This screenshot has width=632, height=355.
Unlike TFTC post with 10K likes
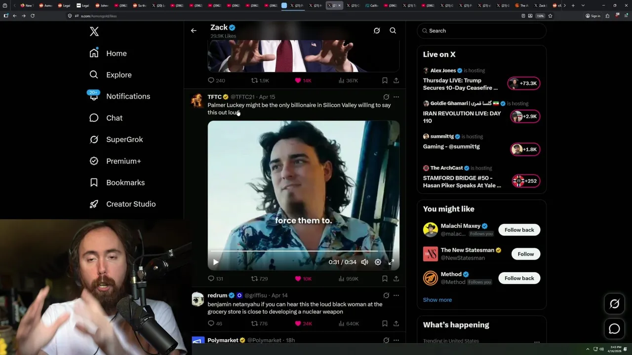click(x=303, y=279)
